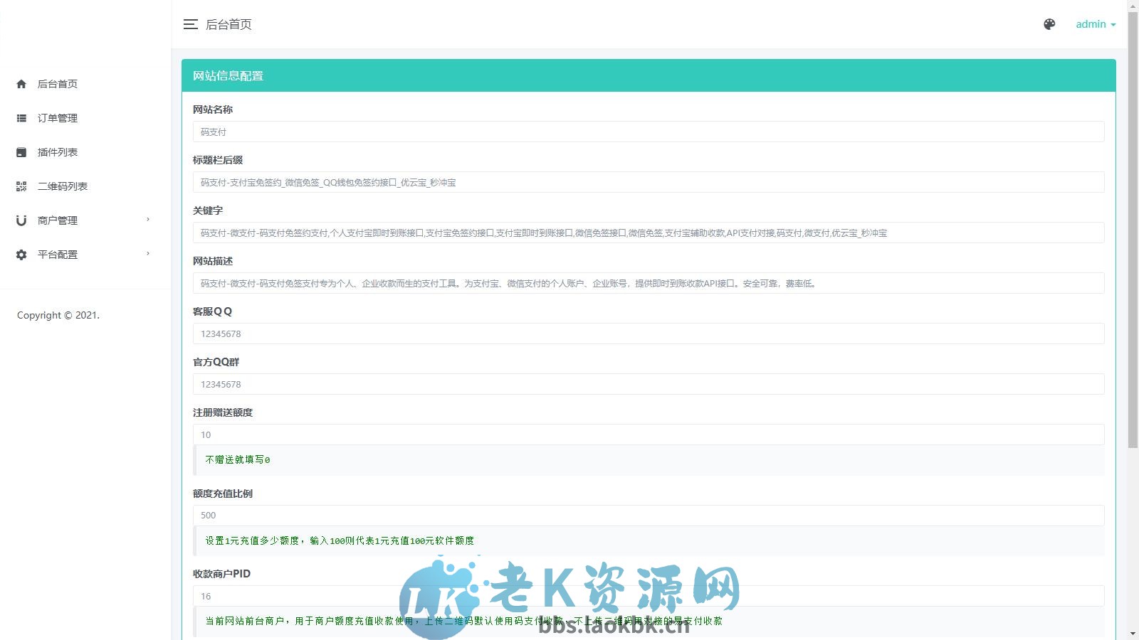Click the home icon beside 后台首页
This screenshot has height=640, width=1139.
[21, 84]
